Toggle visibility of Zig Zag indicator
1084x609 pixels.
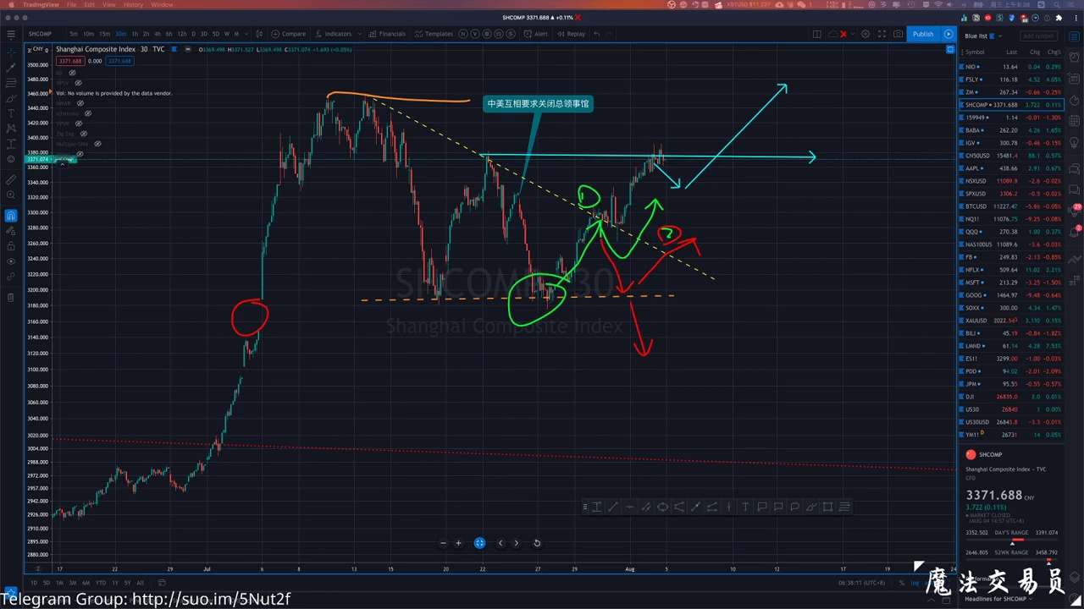[x=84, y=134]
